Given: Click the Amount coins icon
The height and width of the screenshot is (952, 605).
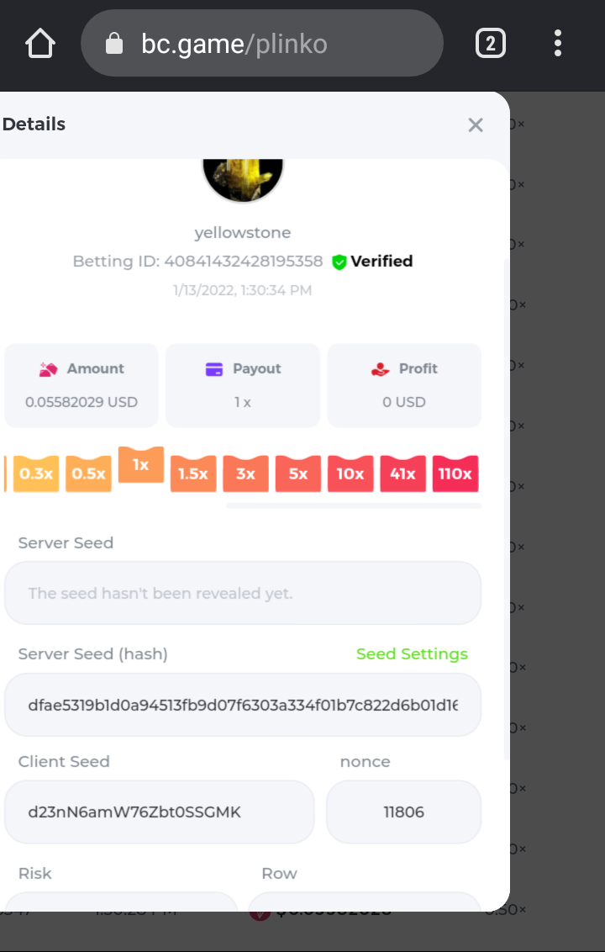Looking at the screenshot, I should pyautogui.click(x=49, y=369).
